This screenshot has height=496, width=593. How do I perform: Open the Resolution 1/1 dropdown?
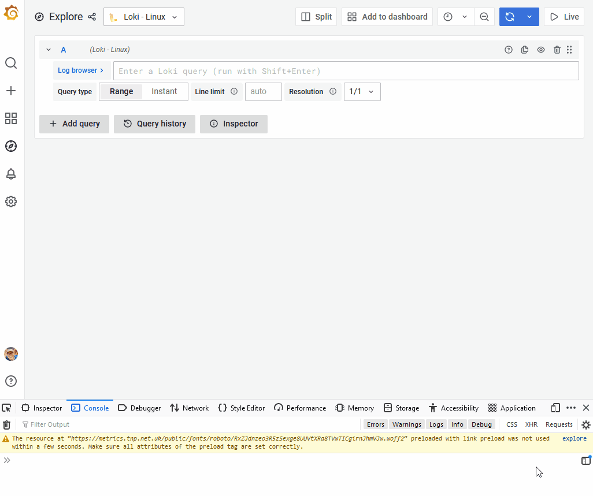(362, 92)
